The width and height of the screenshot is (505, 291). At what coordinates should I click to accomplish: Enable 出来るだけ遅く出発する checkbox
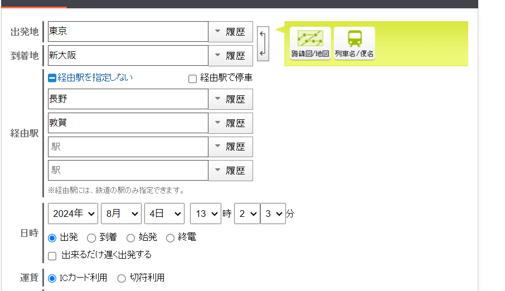(x=52, y=256)
